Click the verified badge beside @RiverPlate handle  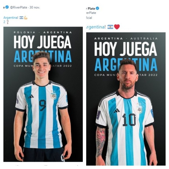click(x=7, y=7)
